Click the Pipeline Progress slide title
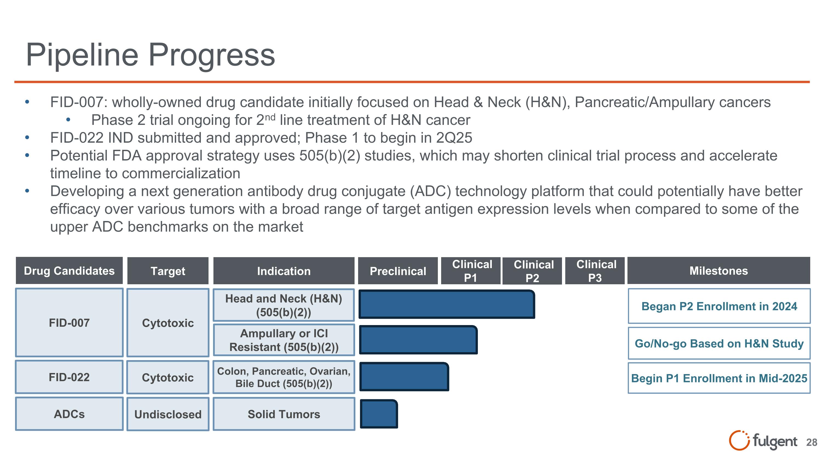Screen dimensions: 822x462 coord(150,55)
